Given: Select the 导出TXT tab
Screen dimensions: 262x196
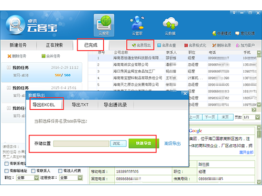Looking at the screenshot, I should [80, 105].
